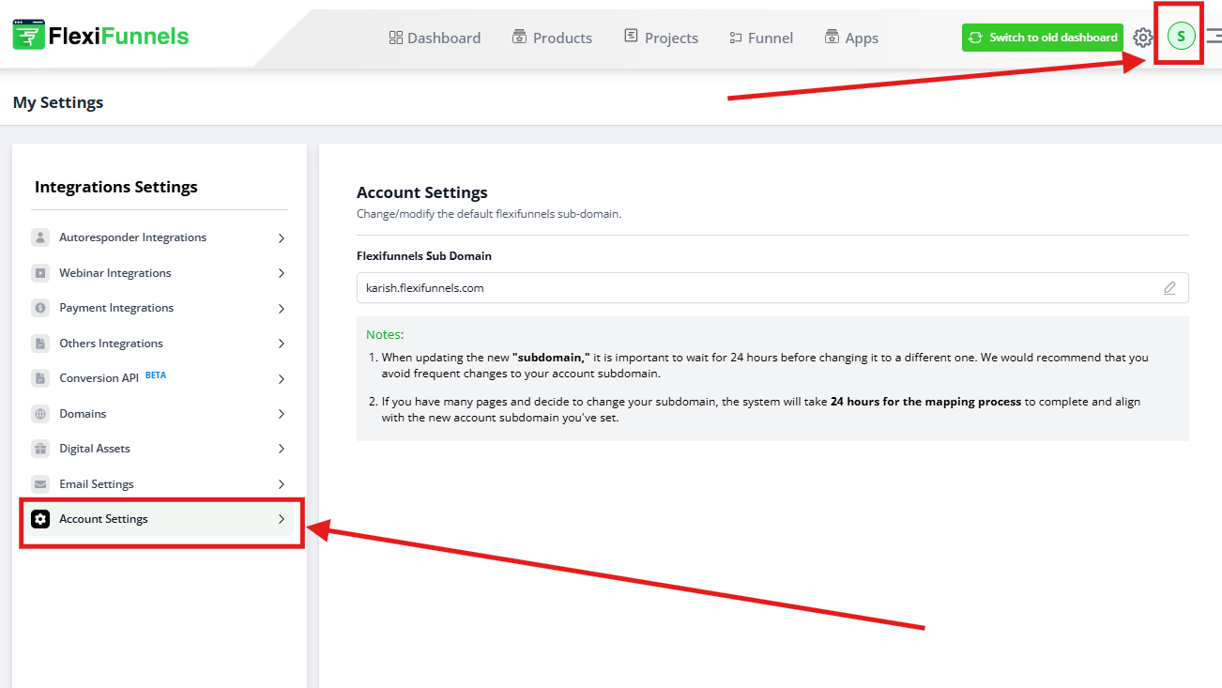Click the Account Settings panel heading
Viewport: 1222px width, 688px height.
422,192
